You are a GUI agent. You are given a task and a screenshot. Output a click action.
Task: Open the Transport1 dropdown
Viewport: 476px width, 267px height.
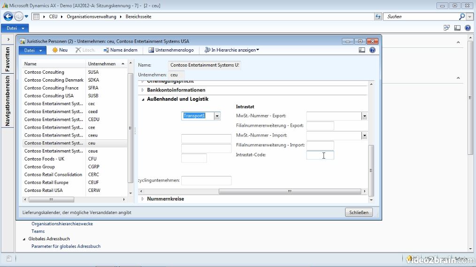pyautogui.click(x=217, y=116)
